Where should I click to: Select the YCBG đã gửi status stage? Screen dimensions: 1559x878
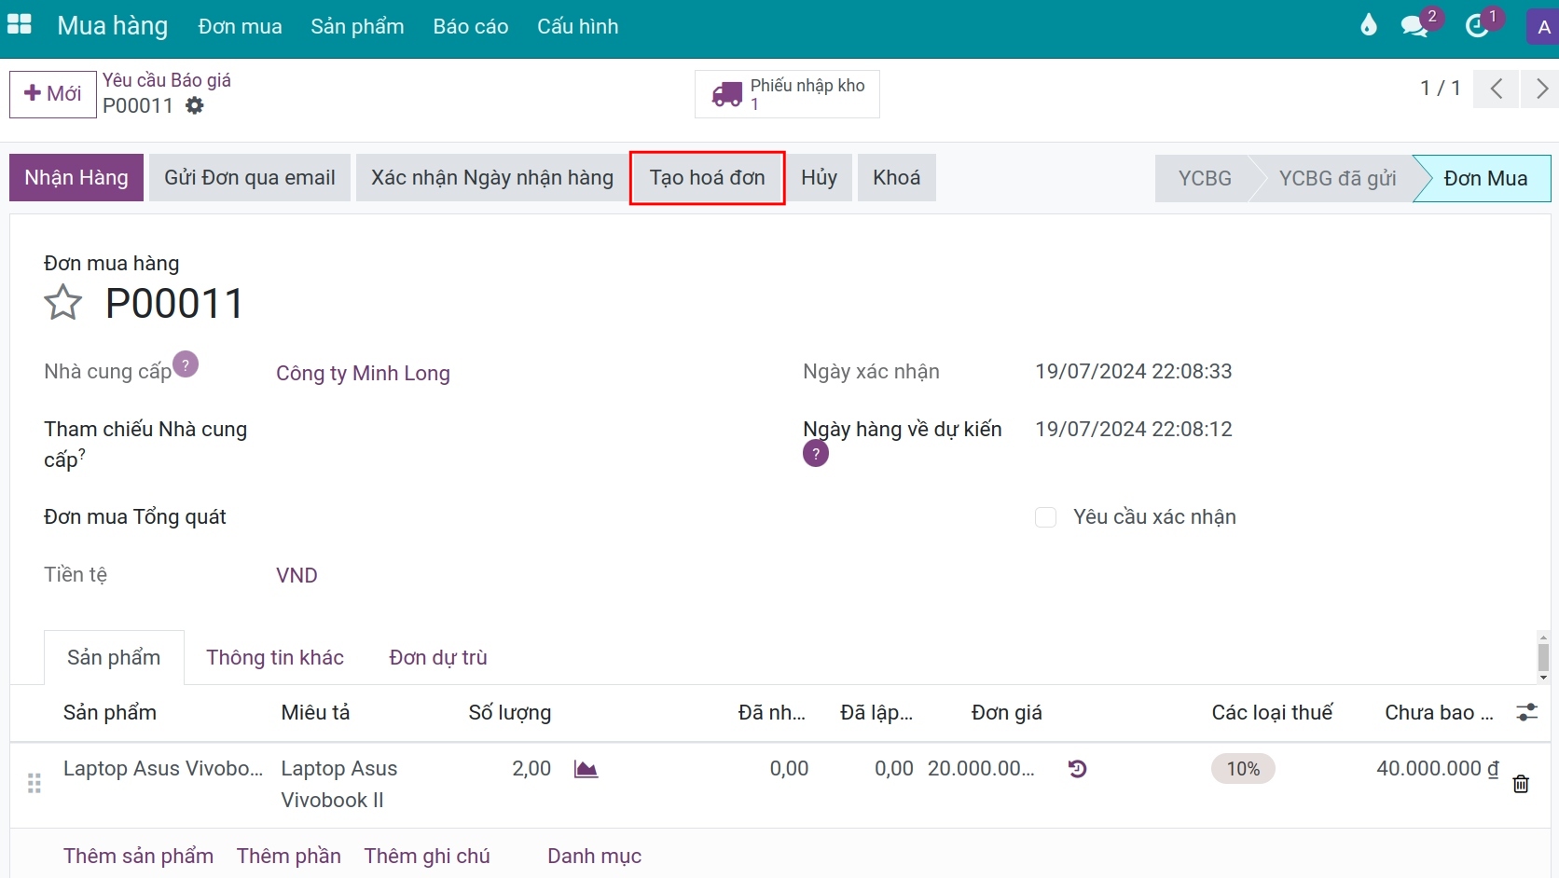coord(1337,178)
